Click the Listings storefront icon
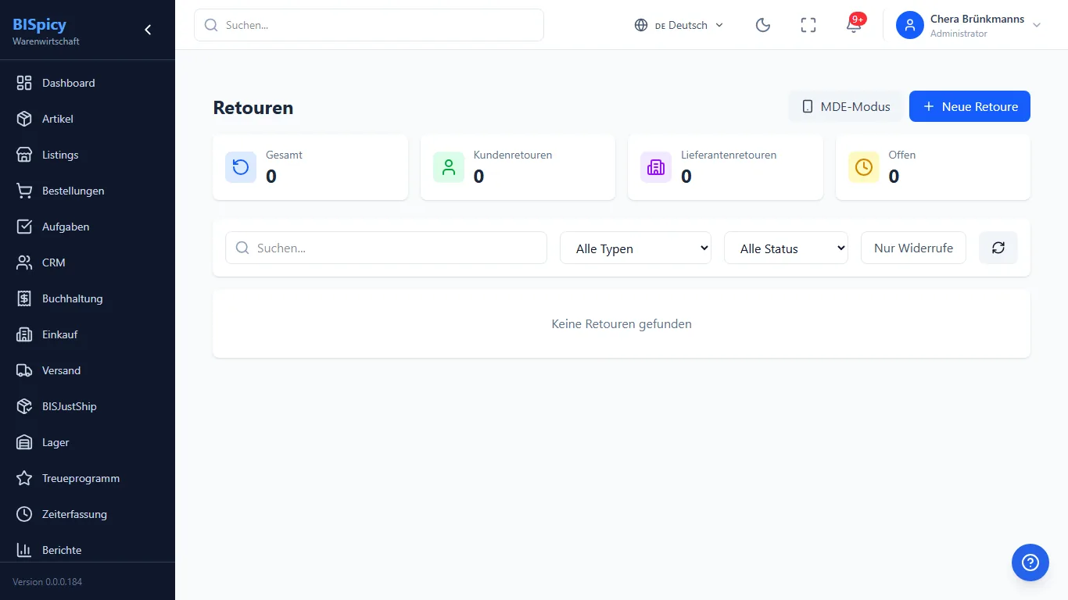 click(24, 155)
